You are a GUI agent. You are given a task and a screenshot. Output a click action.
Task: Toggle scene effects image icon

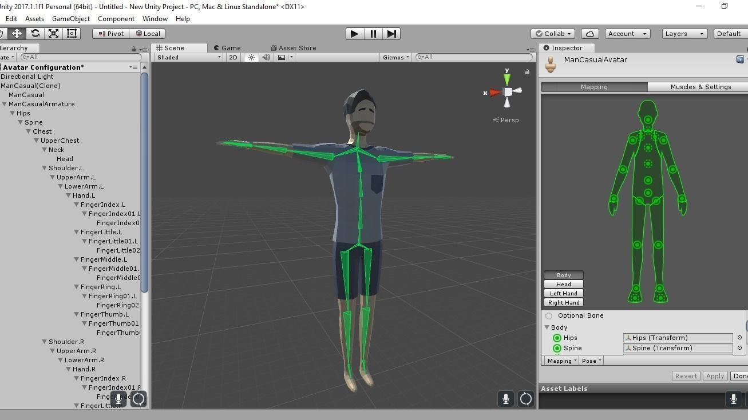(x=282, y=57)
